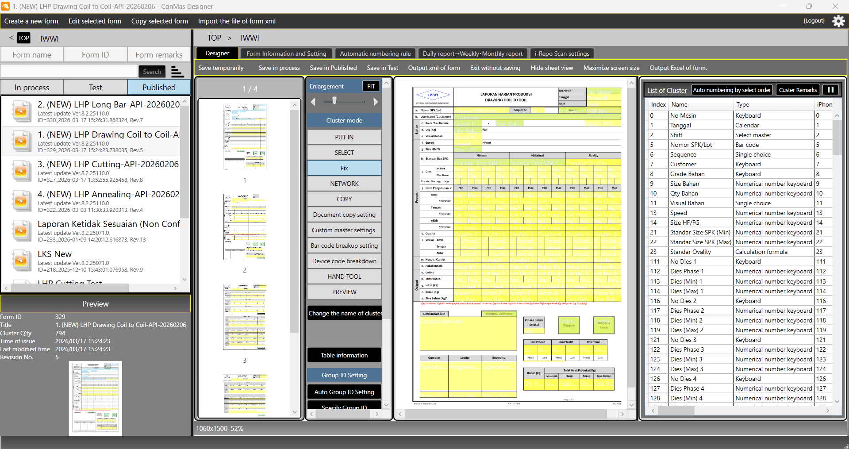
Task: Click Edit selected form menu
Action: [x=95, y=21]
